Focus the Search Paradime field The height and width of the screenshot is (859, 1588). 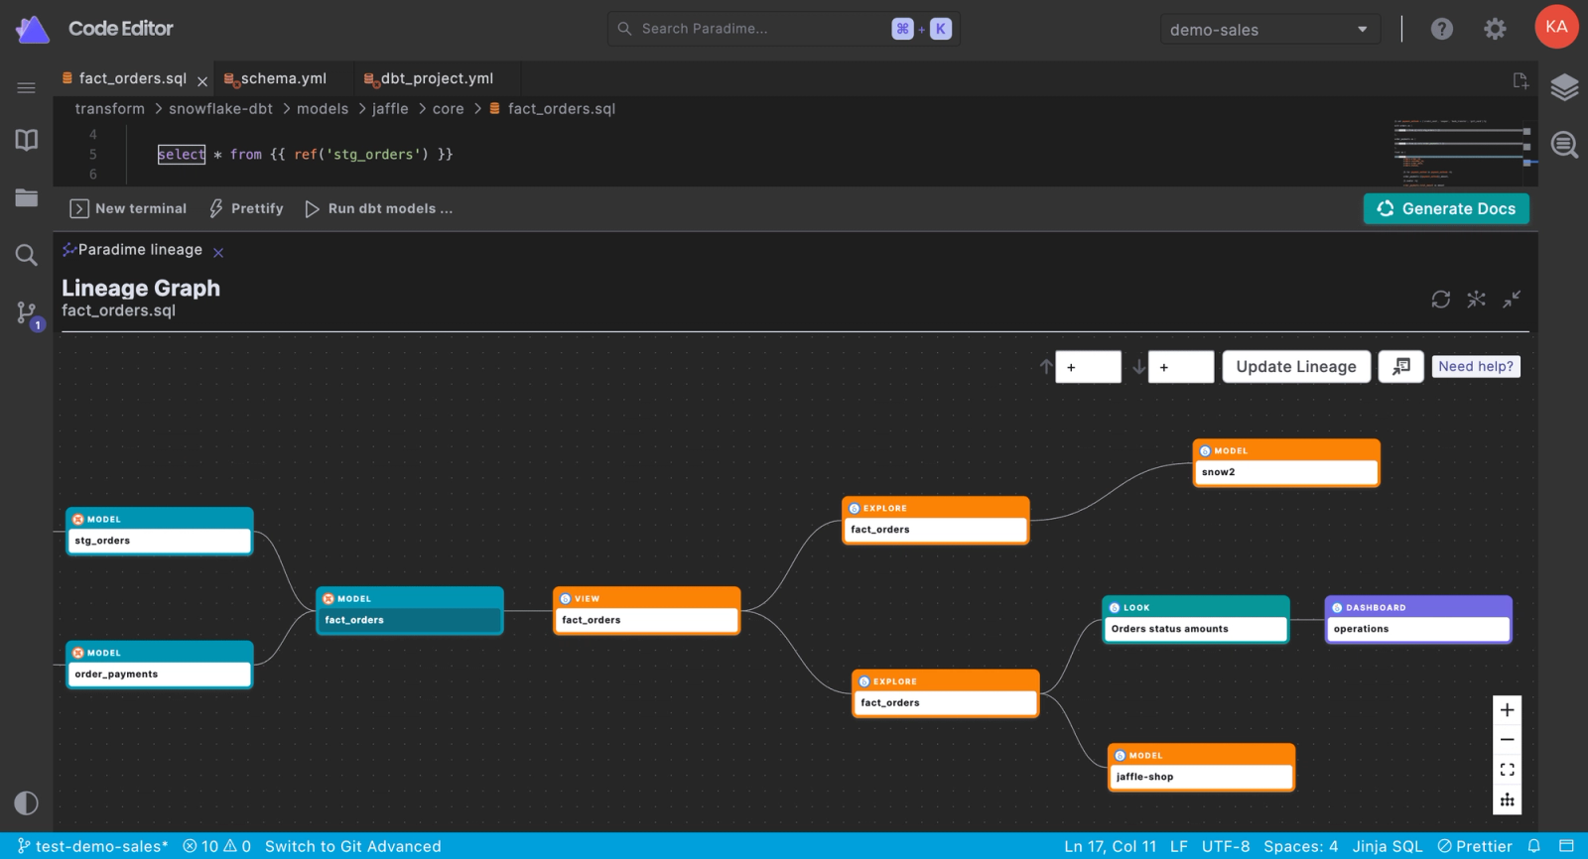783,29
